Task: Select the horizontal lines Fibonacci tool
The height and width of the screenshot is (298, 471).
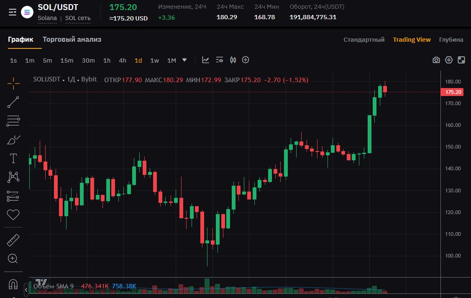Action: click(13, 121)
